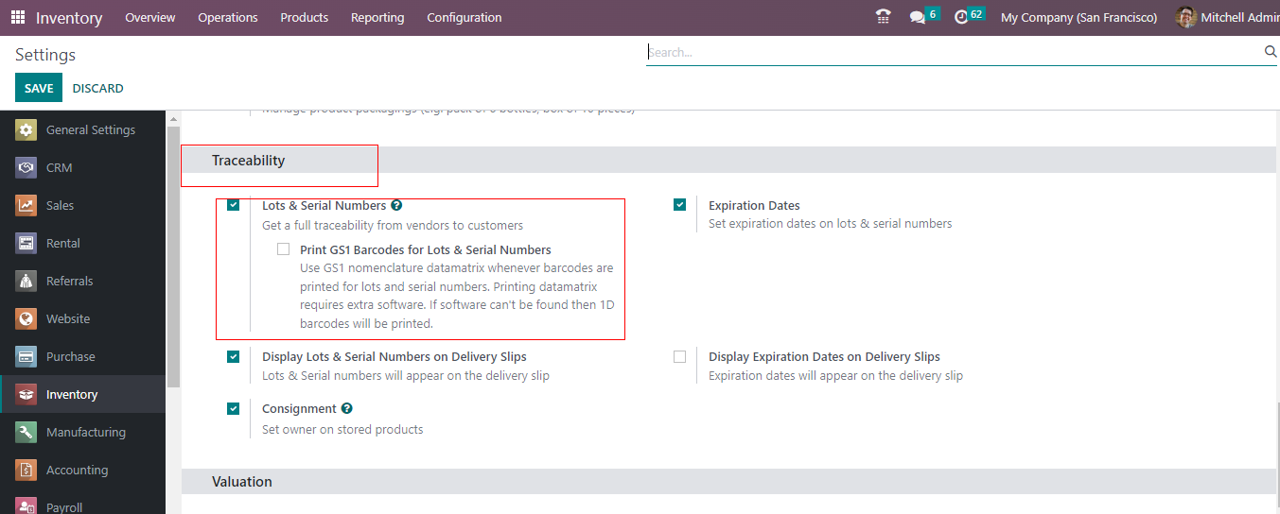Click the DISCARD button

pyautogui.click(x=97, y=88)
